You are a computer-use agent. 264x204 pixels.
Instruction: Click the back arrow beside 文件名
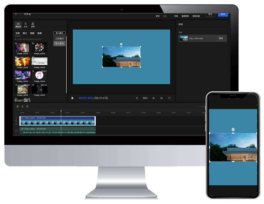pyautogui.click(x=16, y=14)
